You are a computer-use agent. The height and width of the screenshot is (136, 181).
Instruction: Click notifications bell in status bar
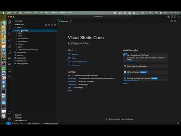coord(178,123)
